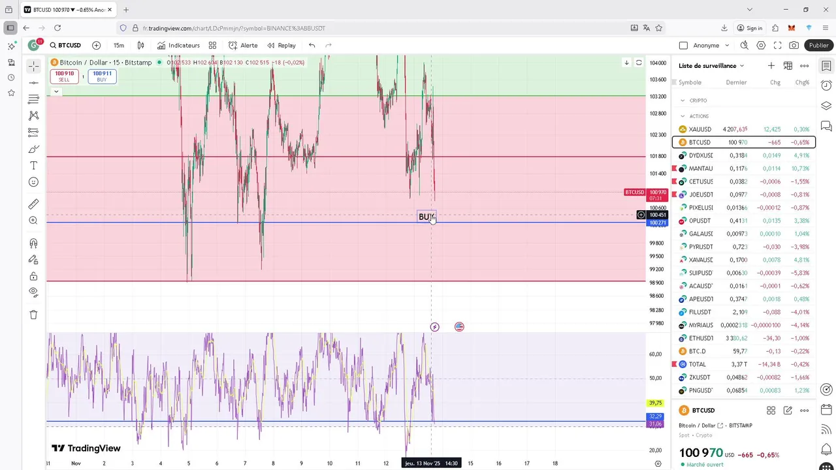This screenshot has height=470, width=836.
Task: Open the chart patterns tool
Action: coord(33,116)
